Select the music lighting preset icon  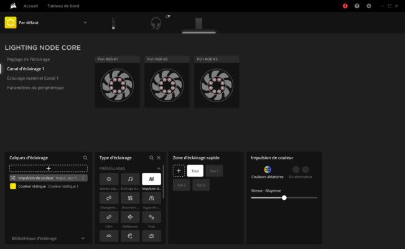point(130,179)
